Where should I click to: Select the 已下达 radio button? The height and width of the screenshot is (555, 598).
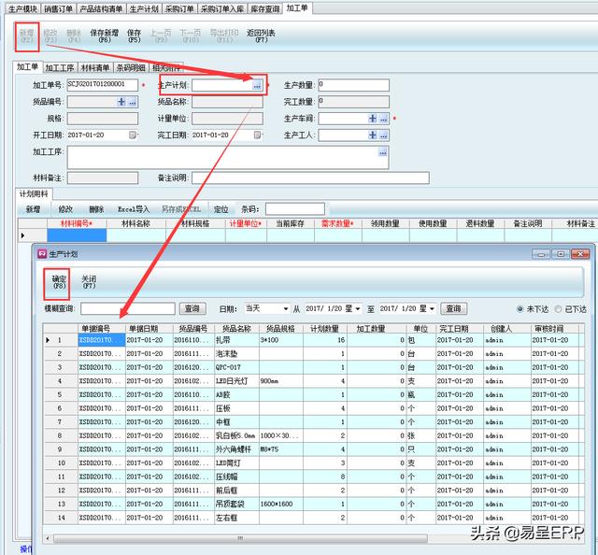[x=557, y=309]
